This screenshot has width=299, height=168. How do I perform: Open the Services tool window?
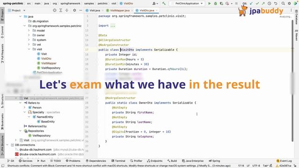click(26, 161)
